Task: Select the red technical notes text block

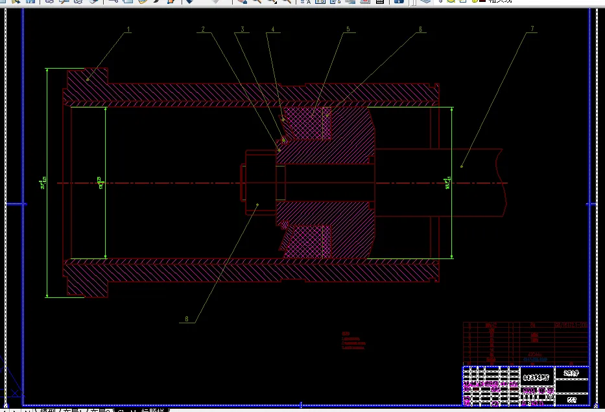Action: click(353, 341)
